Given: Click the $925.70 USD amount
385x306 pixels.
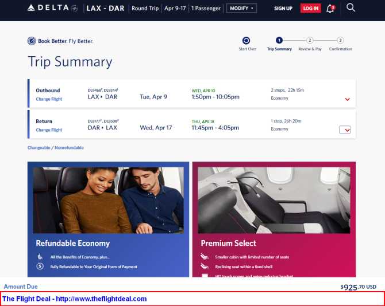Looking at the screenshot, I should 358,287.
